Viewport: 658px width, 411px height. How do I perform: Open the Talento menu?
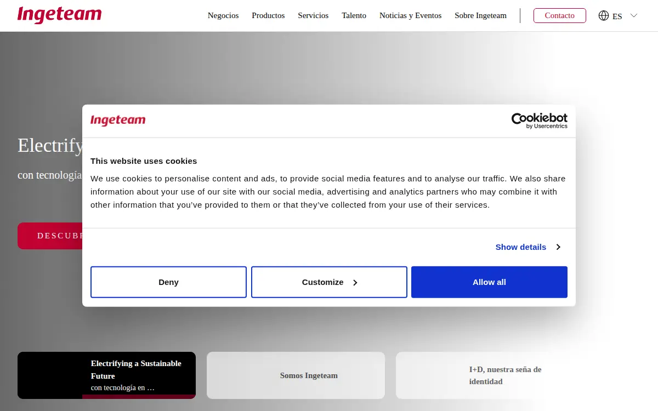coord(354,15)
